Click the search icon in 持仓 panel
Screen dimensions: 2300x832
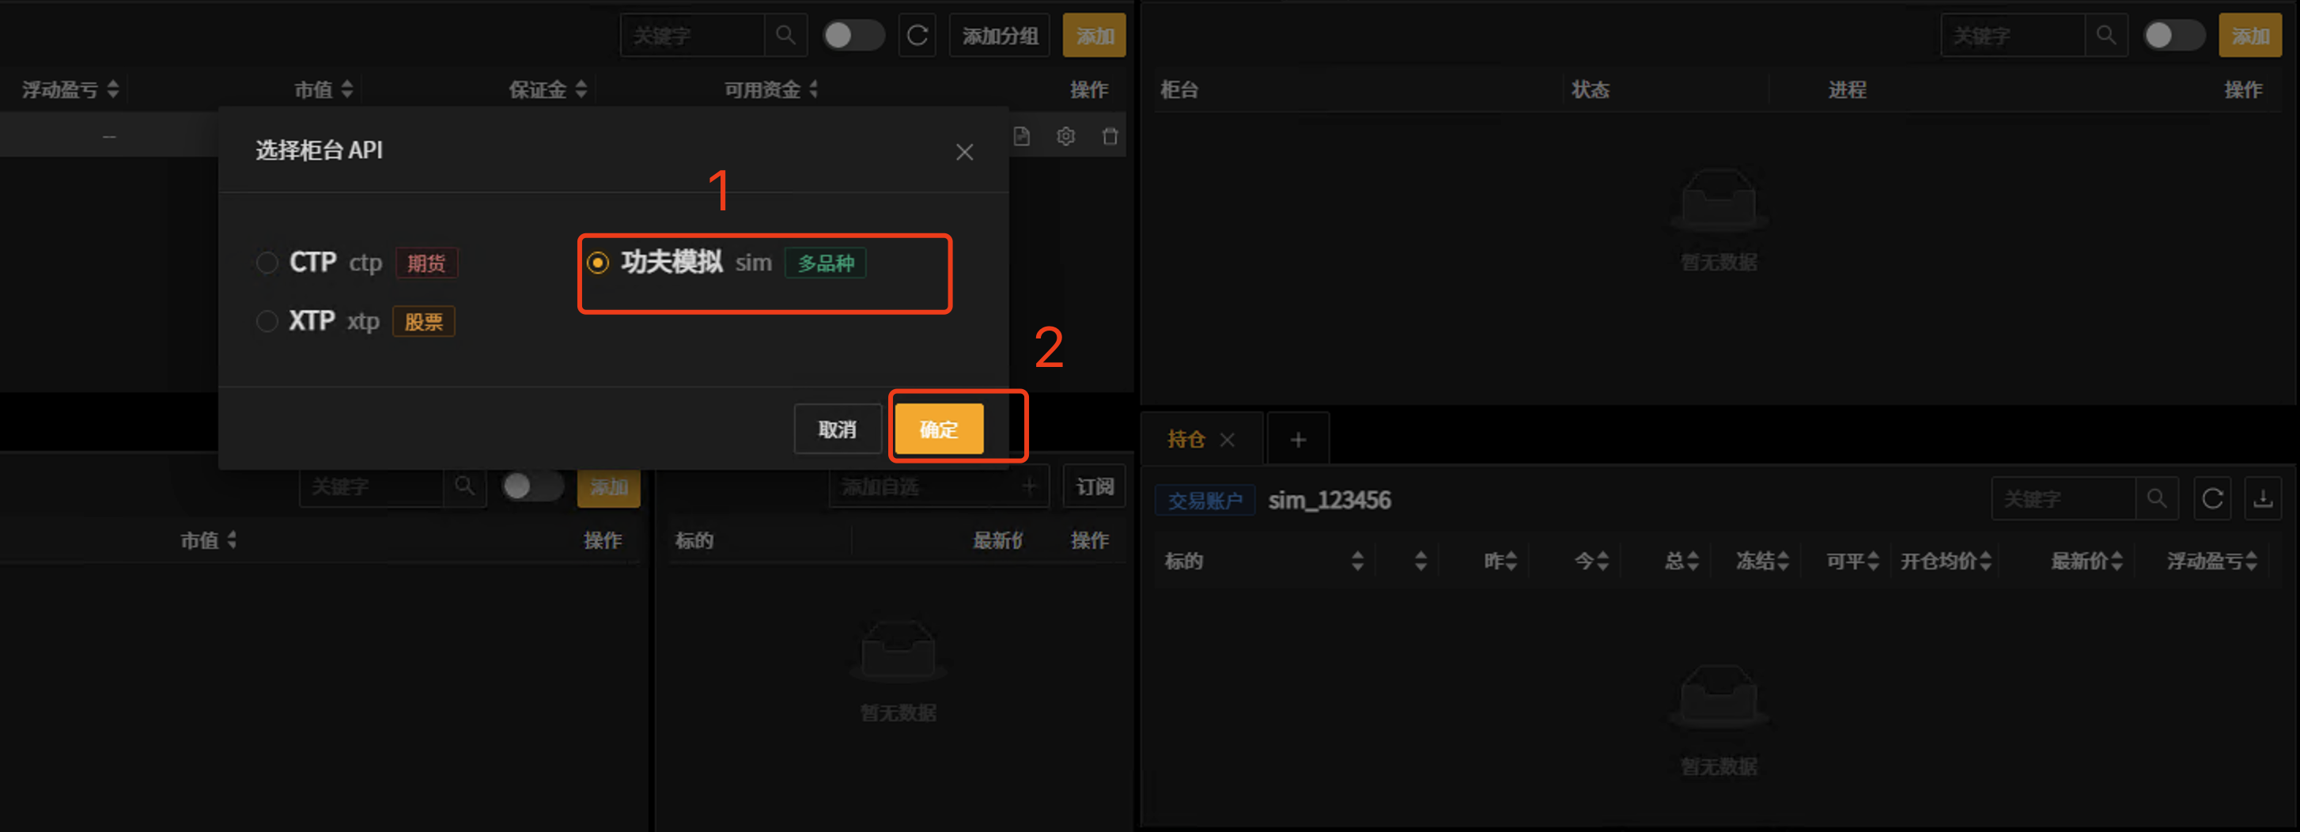tap(2156, 498)
